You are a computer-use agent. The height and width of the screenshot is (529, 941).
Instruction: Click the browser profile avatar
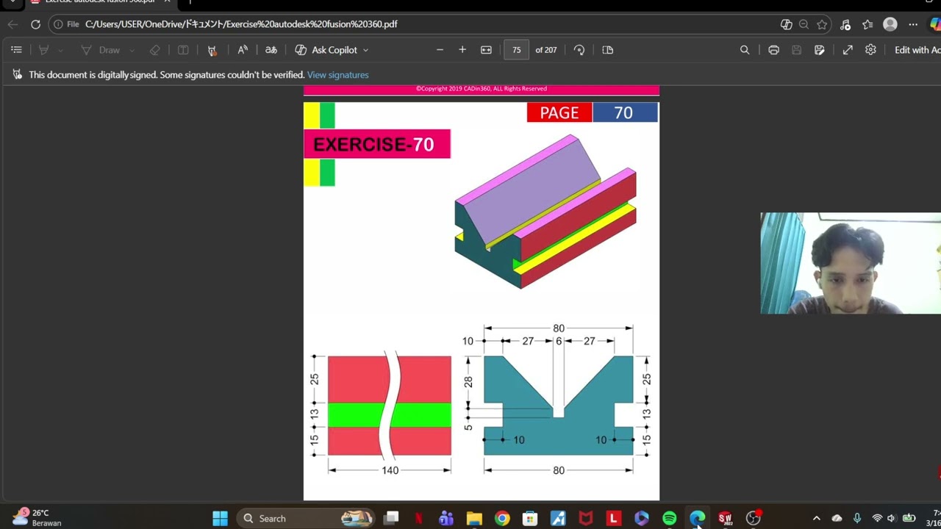pos(890,24)
